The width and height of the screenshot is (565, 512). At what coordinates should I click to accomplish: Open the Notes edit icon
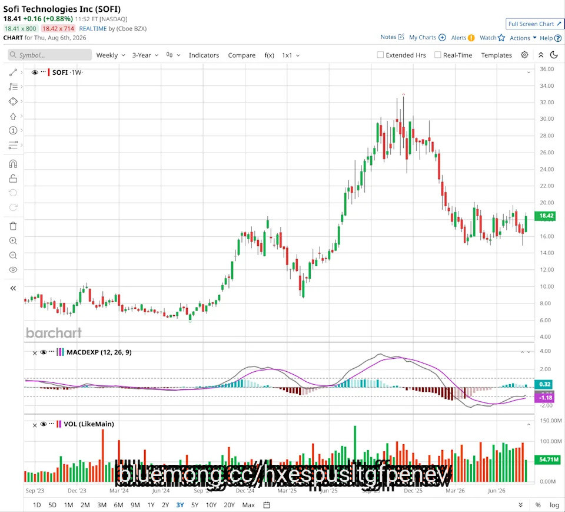point(401,37)
